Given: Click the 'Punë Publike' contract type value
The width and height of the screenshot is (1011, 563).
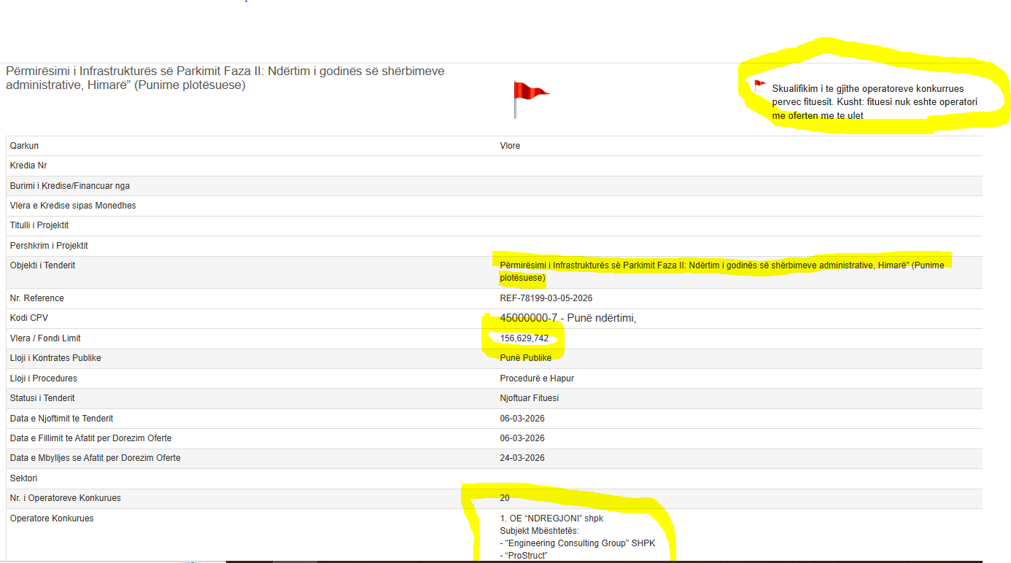Looking at the screenshot, I should (x=525, y=358).
